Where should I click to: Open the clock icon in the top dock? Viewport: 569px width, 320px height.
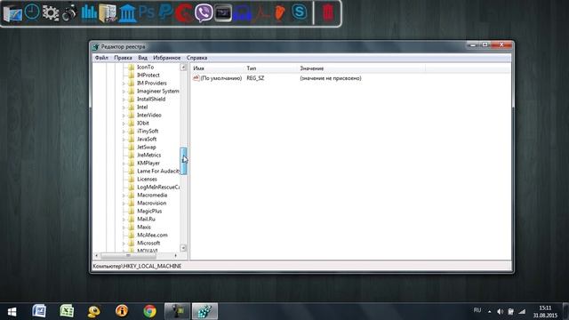point(32,12)
